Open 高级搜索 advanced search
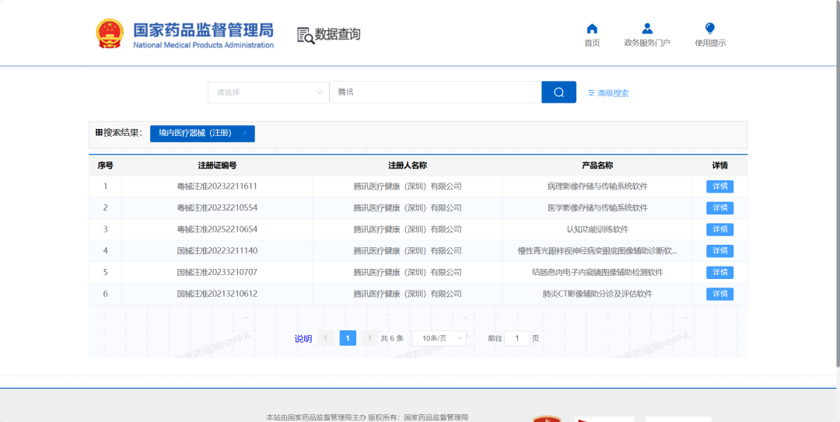 tap(613, 93)
